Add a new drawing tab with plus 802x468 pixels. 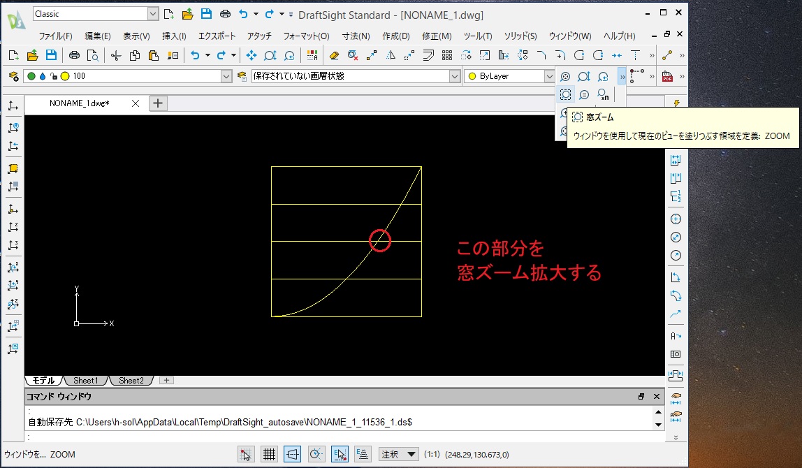(x=158, y=103)
